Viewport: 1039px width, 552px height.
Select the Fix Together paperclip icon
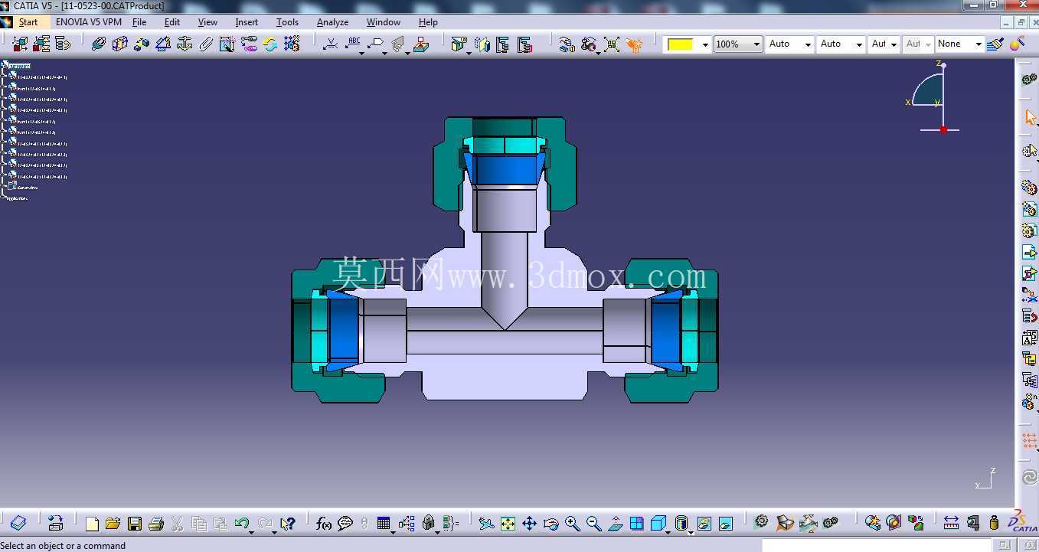pyautogui.click(x=206, y=44)
